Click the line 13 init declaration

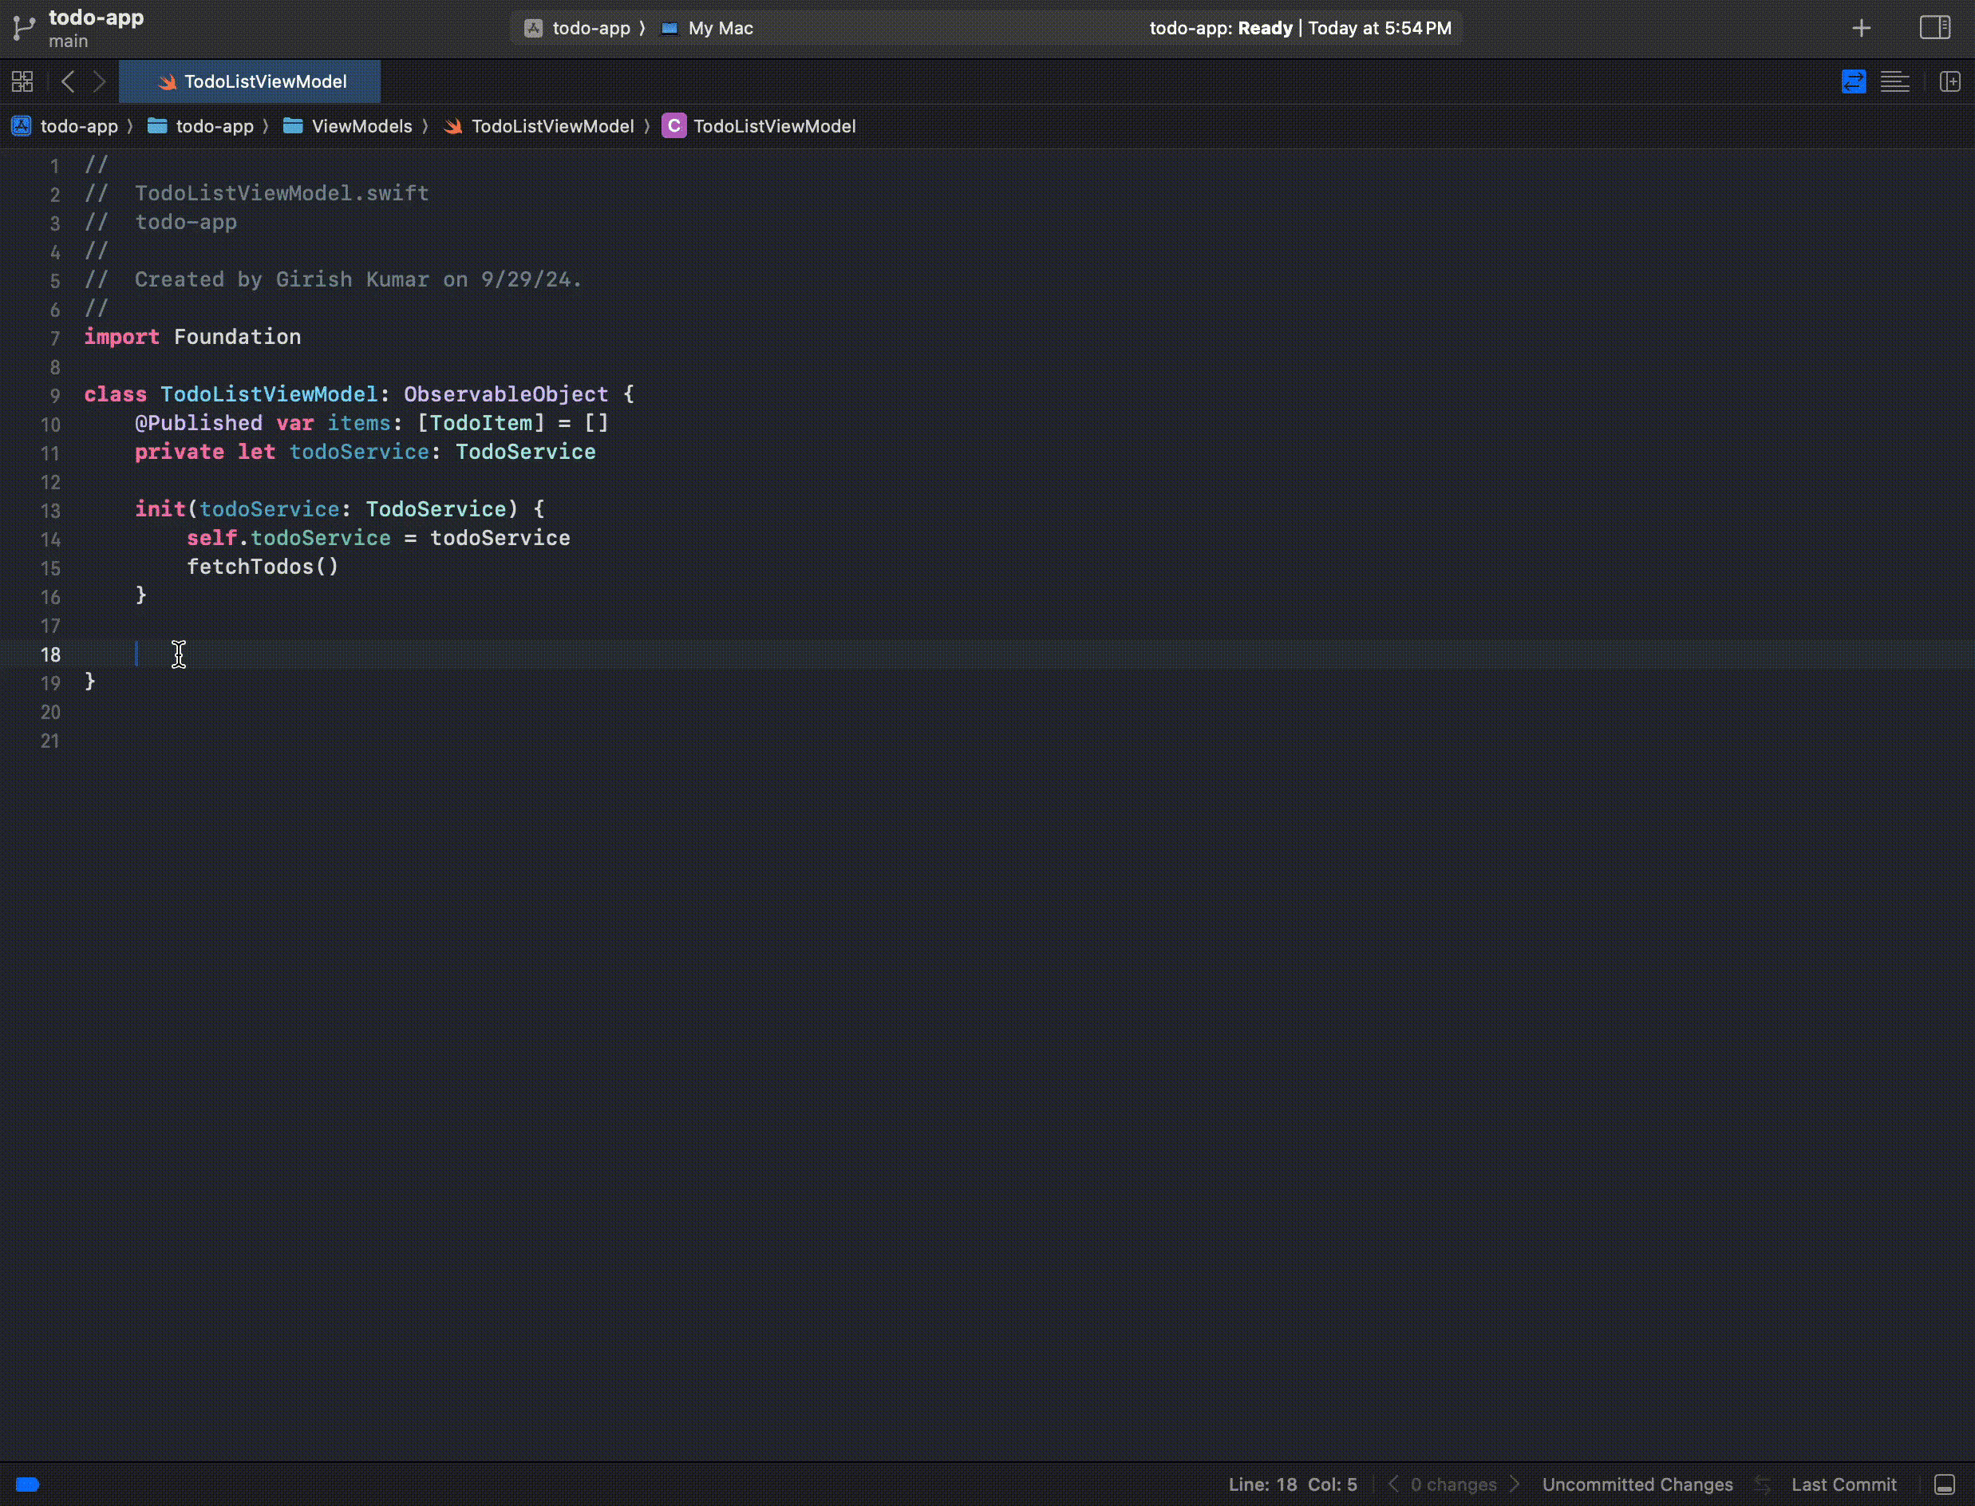[x=160, y=509]
